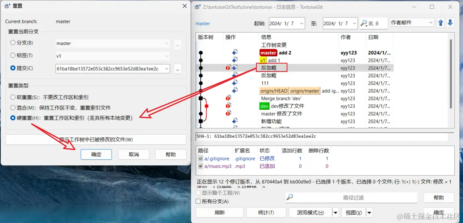Click the red dev branch graph node
Screen dimensions: 463x223
coord(206,106)
